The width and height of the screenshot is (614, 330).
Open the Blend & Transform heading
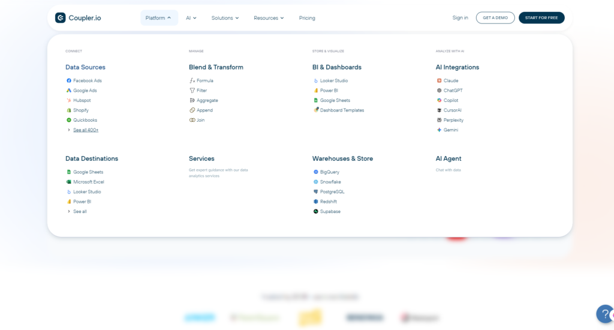click(216, 67)
